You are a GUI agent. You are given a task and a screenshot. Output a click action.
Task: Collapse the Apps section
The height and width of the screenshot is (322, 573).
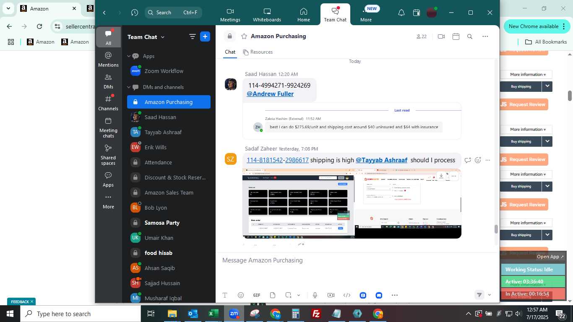pos(130,56)
